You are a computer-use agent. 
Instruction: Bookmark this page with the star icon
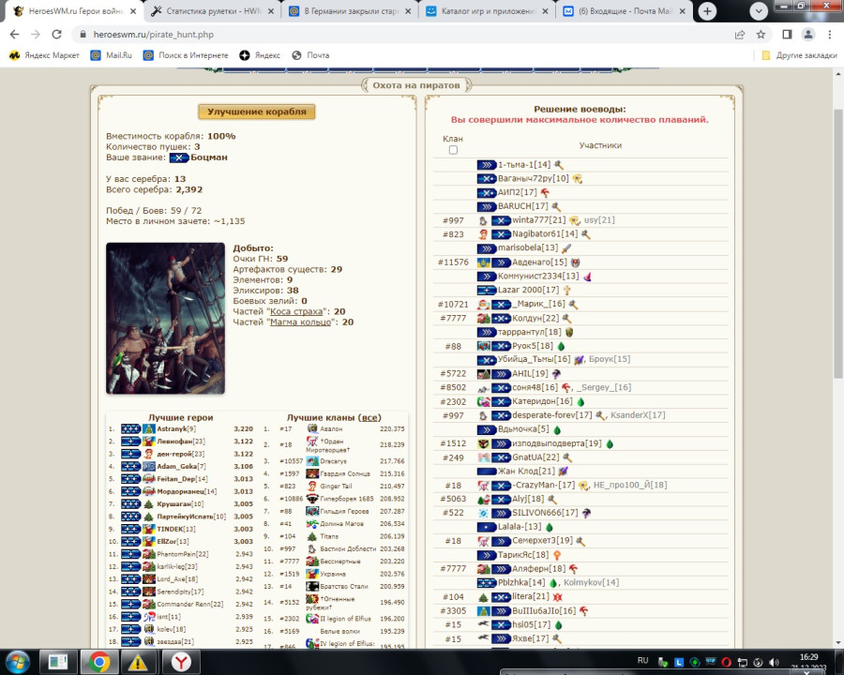tap(761, 35)
